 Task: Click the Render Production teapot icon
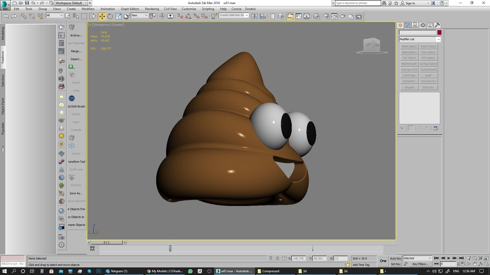coord(342,16)
